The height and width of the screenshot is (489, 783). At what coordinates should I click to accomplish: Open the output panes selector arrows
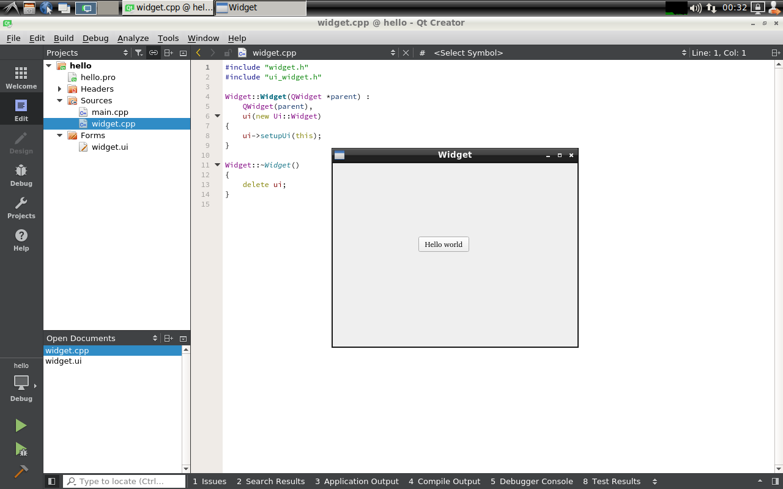coord(655,482)
